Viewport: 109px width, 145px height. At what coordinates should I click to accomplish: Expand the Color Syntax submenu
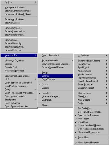[x=91, y=64]
